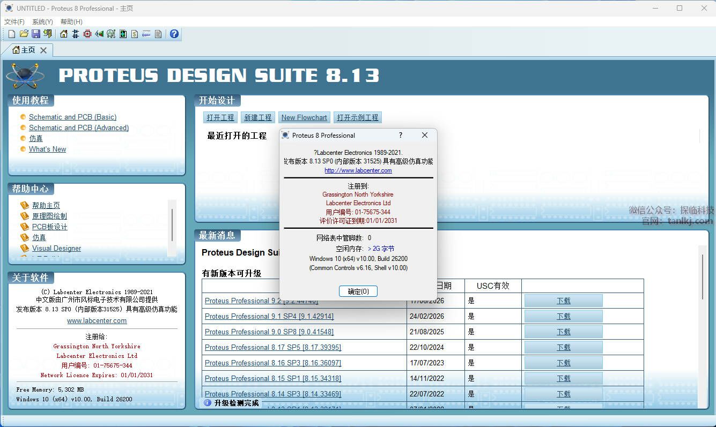Open the What's New link
716x427 pixels.
48,149
